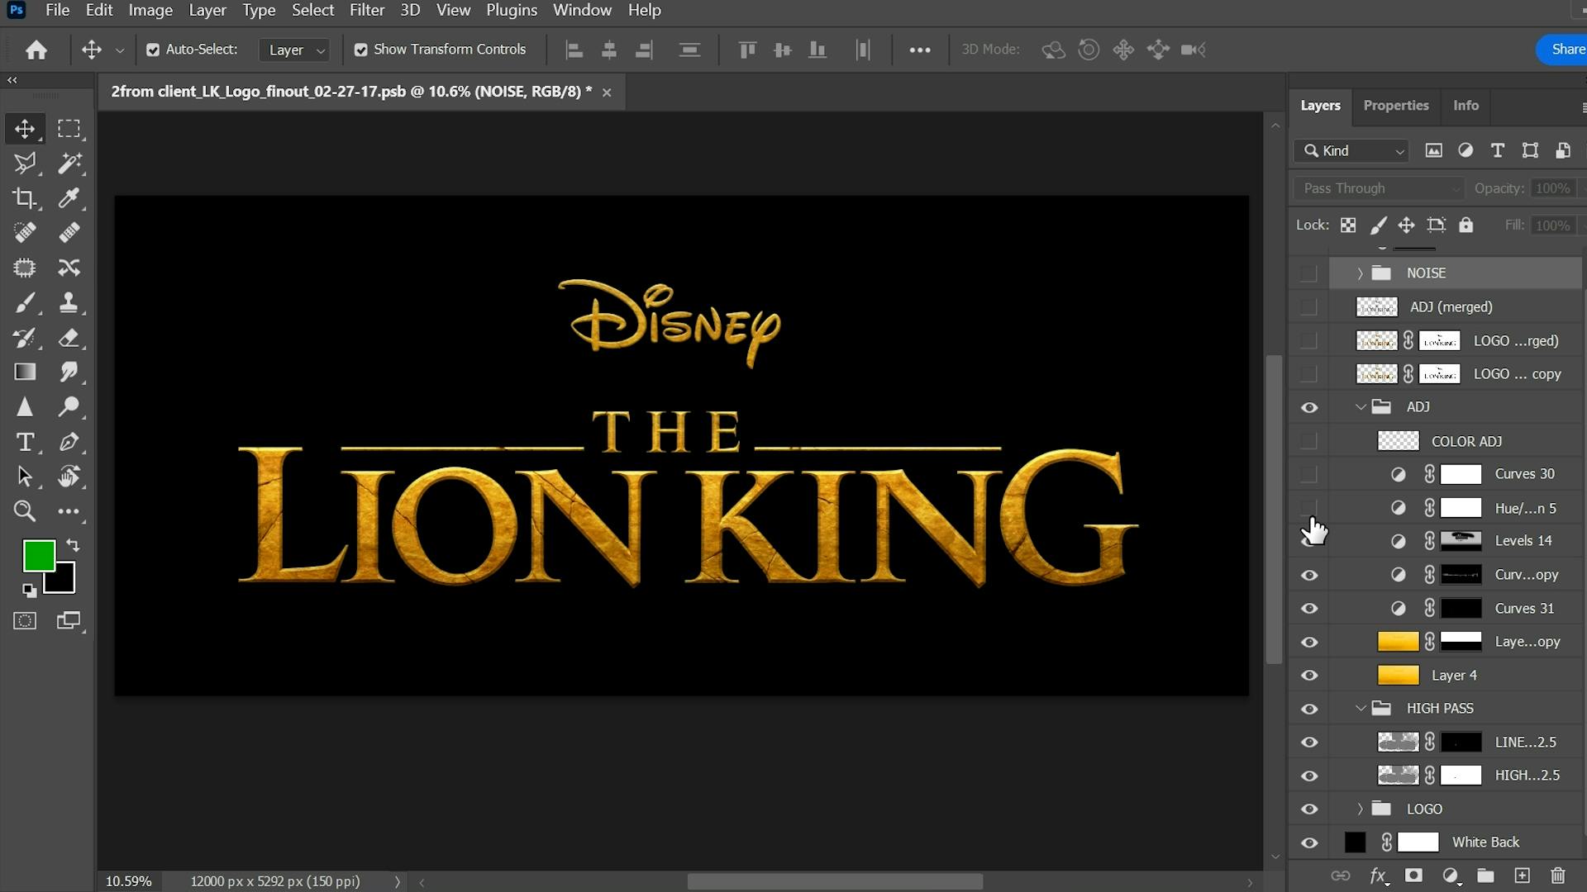The height and width of the screenshot is (892, 1587).
Task: Create a new layer
Action: click(1522, 875)
